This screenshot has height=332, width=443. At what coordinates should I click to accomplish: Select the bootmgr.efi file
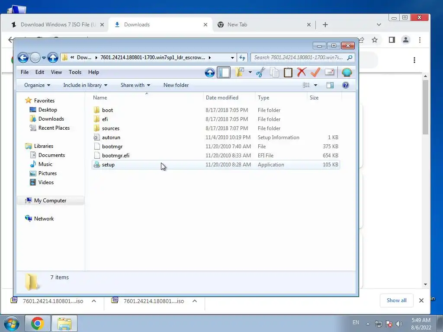click(x=216, y=156)
